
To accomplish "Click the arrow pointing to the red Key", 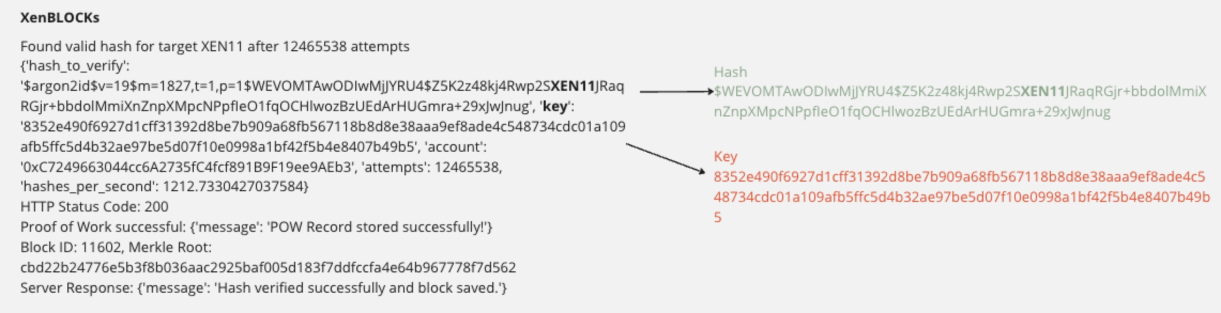I will point(666,158).
